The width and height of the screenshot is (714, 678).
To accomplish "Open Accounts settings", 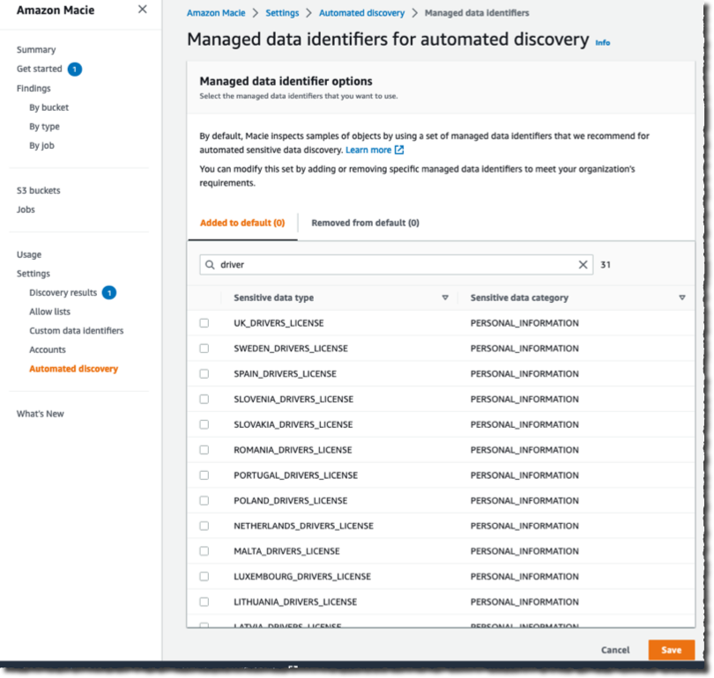I will coord(48,350).
